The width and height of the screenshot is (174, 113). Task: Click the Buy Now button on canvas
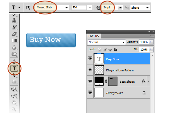click(x=51, y=40)
